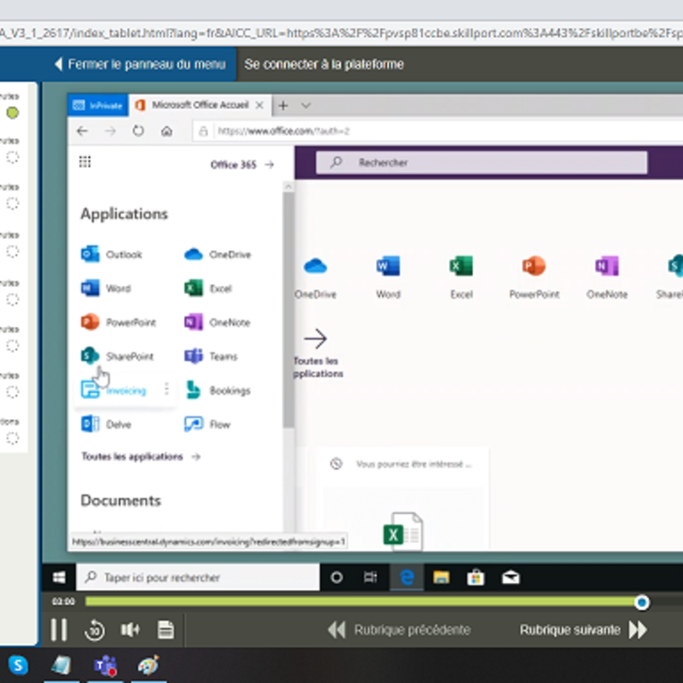Image resolution: width=683 pixels, height=683 pixels.
Task: Rewind the video ten seconds
Action: coord(95,630)
